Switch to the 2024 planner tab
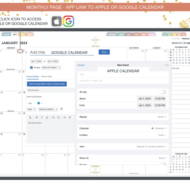Viewport: 190px width, 190px height. (x=15, y=35)
